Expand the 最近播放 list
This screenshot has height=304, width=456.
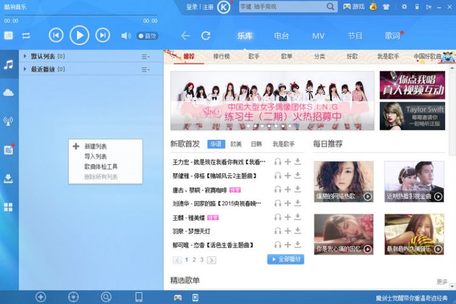pos(25,70)
